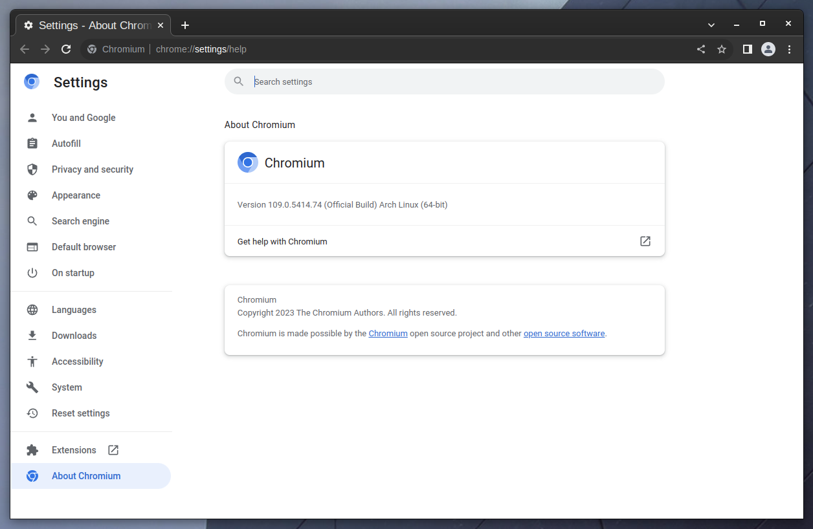Click the clipboard icon for Autofill
This screenshot has width=813, height=529.
(32, 144)
